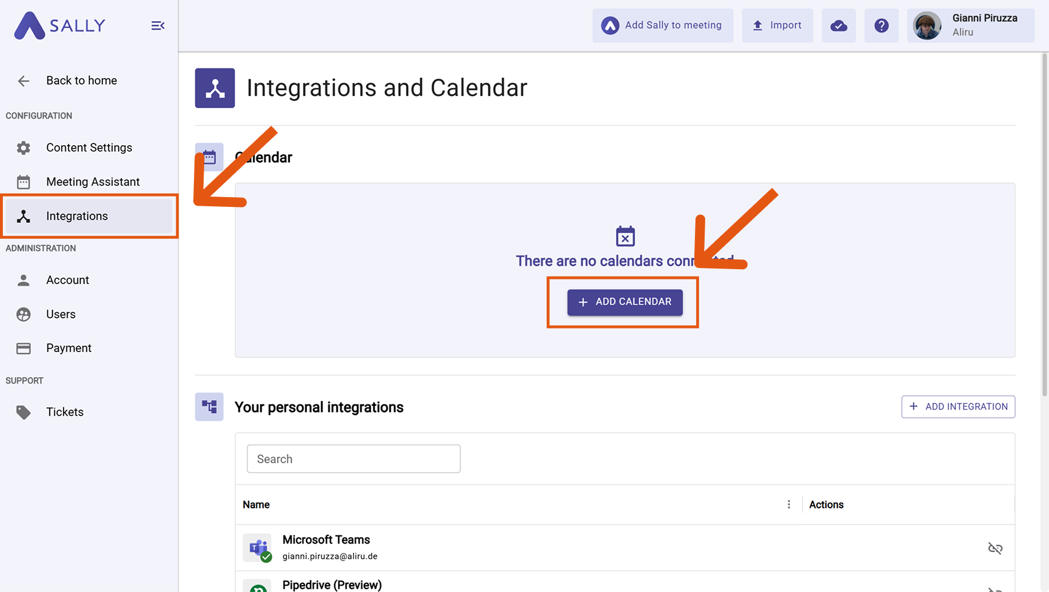Open Account page
The width and height of the screenshot is (1049, 592).
click(x=89, y=280)
